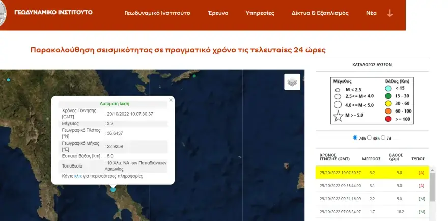The width and height of the screenshot is (448, 221).
Task: Close the earthquake info popup
Action: coord(171,100)
